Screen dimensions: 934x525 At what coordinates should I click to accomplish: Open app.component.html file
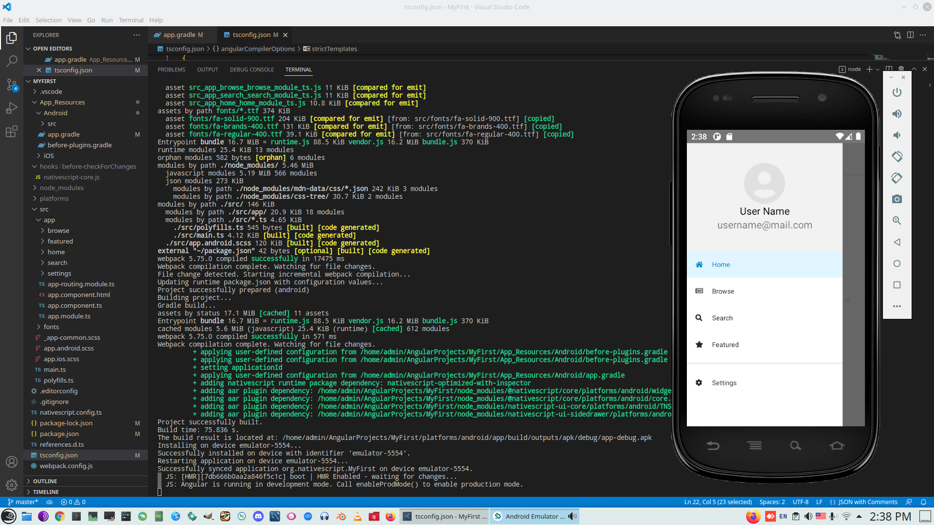(78, 295)
